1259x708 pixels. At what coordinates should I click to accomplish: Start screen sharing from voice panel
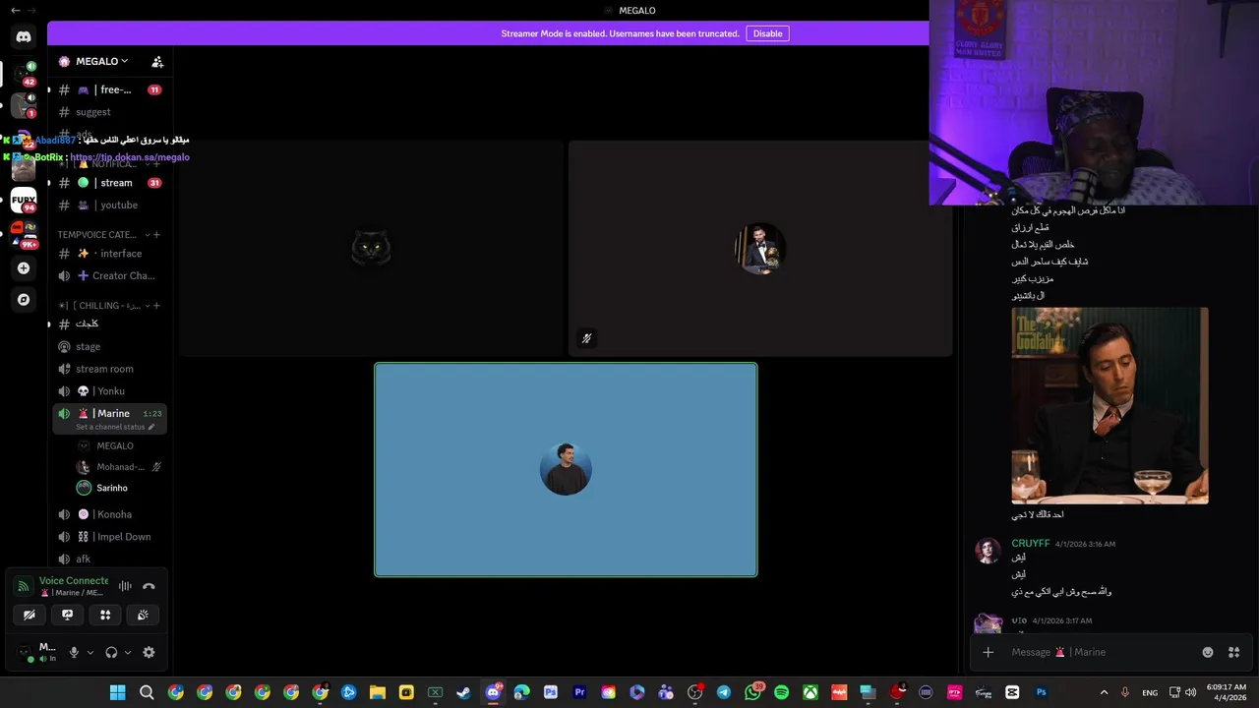67,615
